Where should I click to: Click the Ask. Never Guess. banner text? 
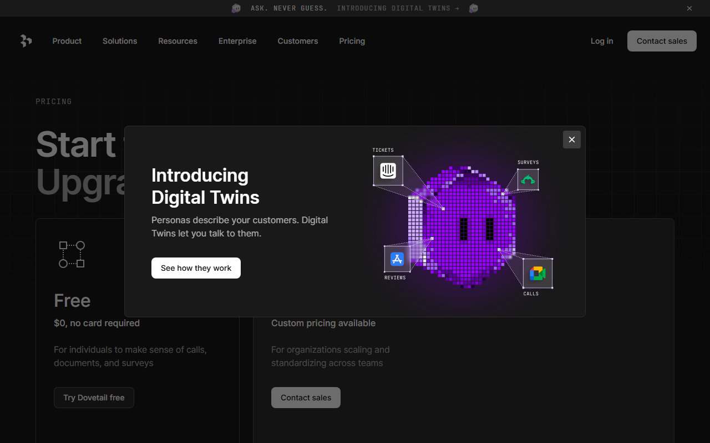click(289, 8)
